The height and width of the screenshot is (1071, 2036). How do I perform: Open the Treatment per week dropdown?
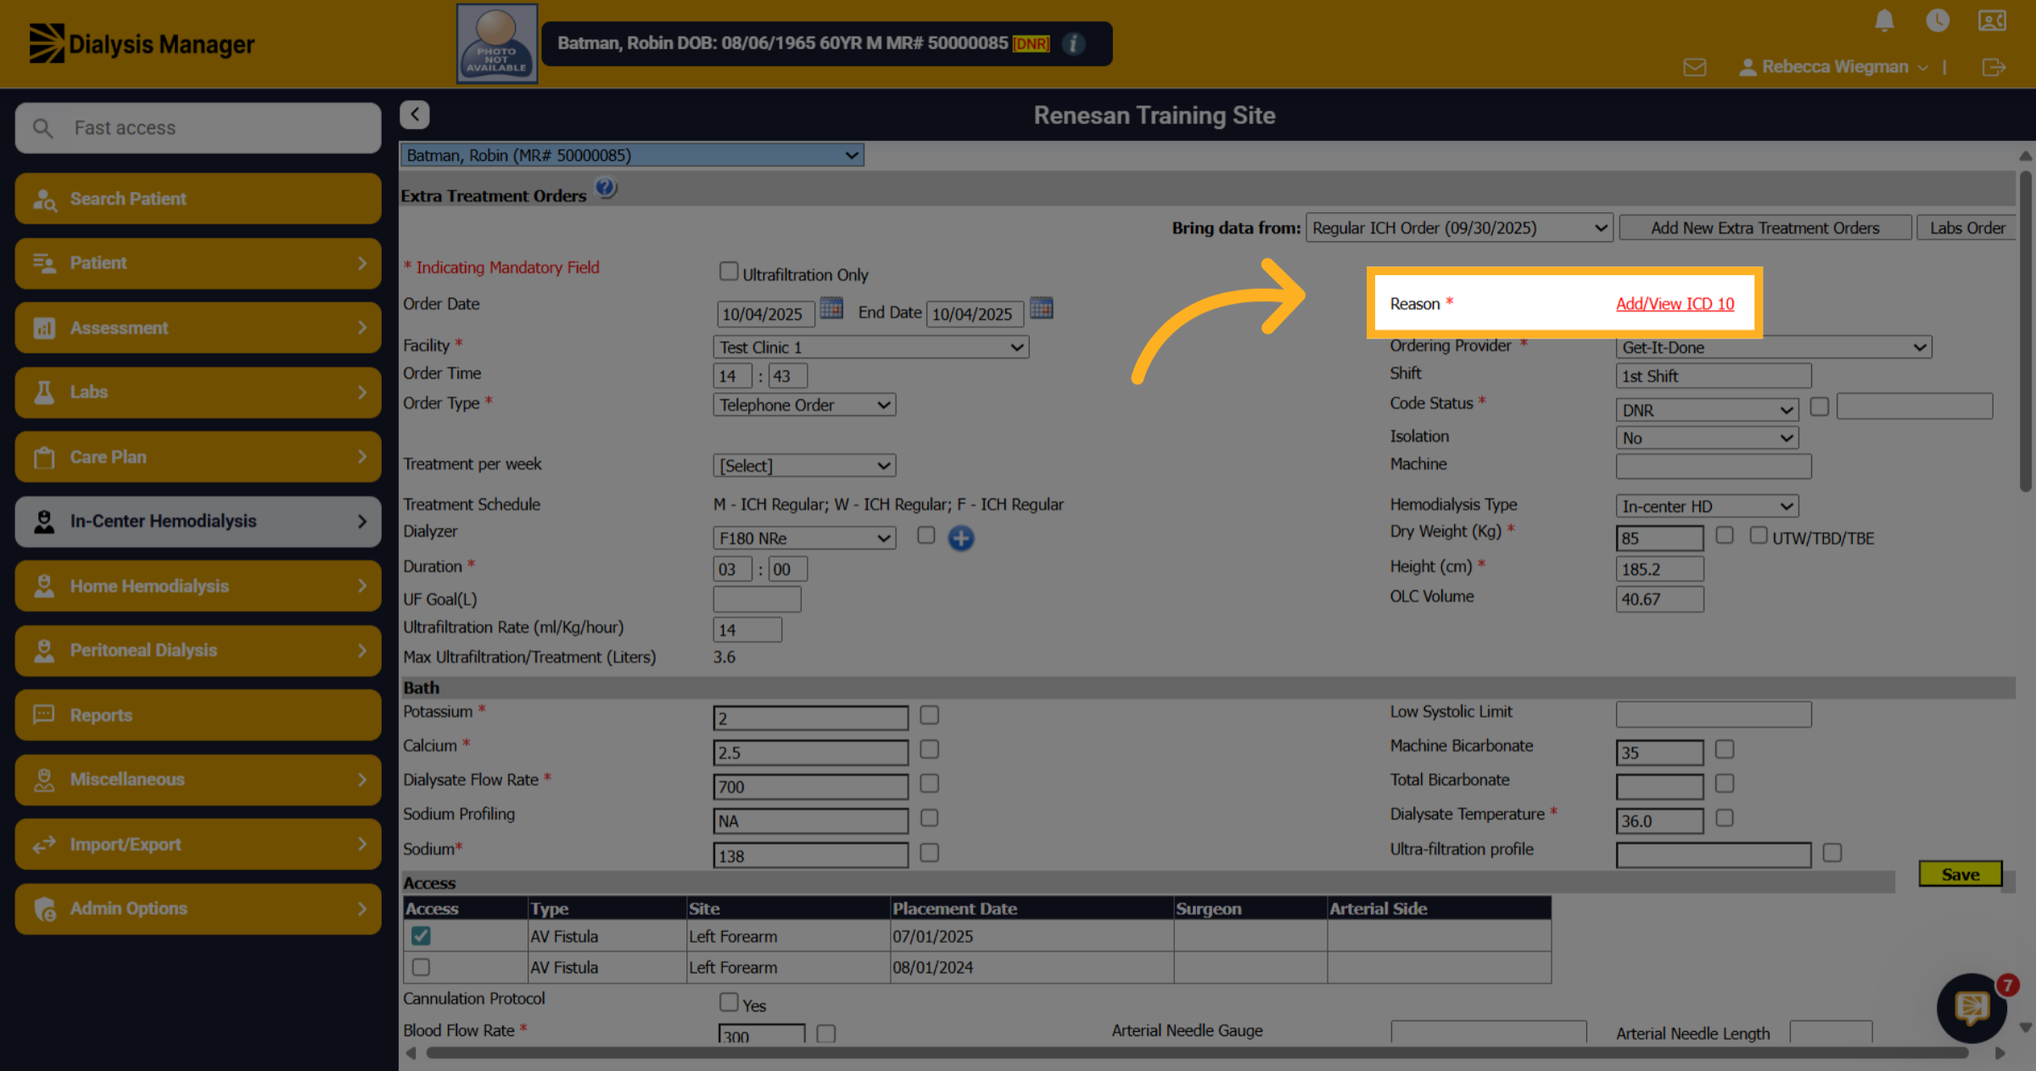pos(804,465)
